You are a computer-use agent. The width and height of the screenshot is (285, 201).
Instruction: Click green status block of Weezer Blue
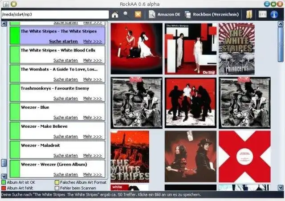tap(15, 111)
